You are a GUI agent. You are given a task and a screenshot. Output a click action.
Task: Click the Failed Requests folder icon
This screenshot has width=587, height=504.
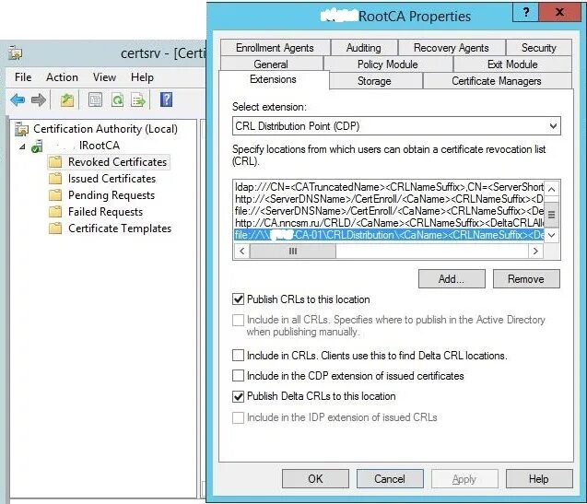[55, 212]
